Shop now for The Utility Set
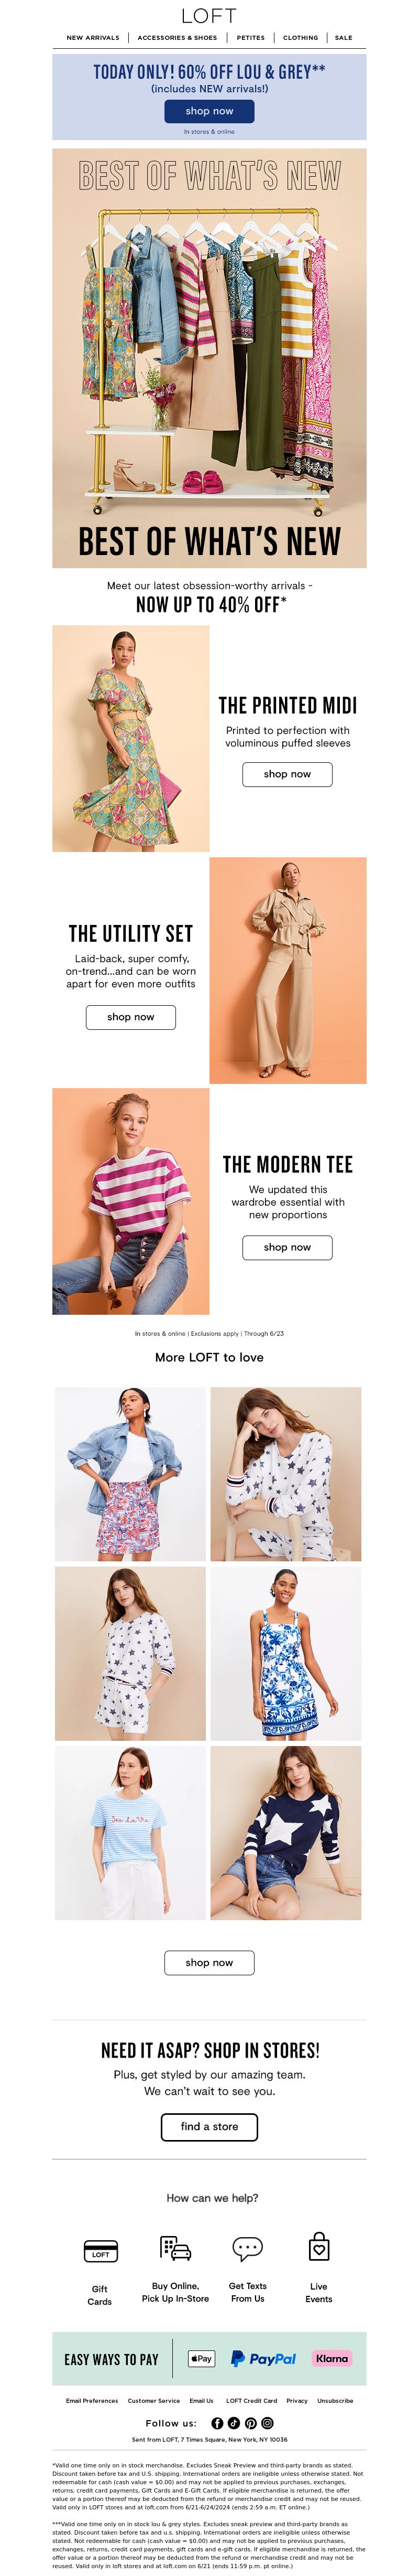This screenshot has height=2576, width=419. [x=131, y=1017]
